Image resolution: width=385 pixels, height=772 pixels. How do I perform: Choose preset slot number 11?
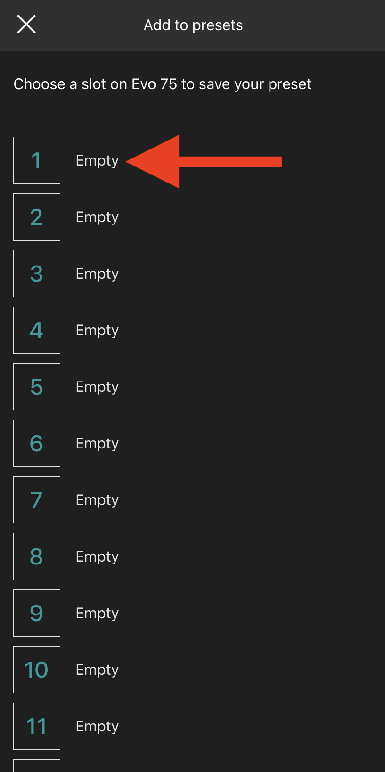(x=37, y=726)
